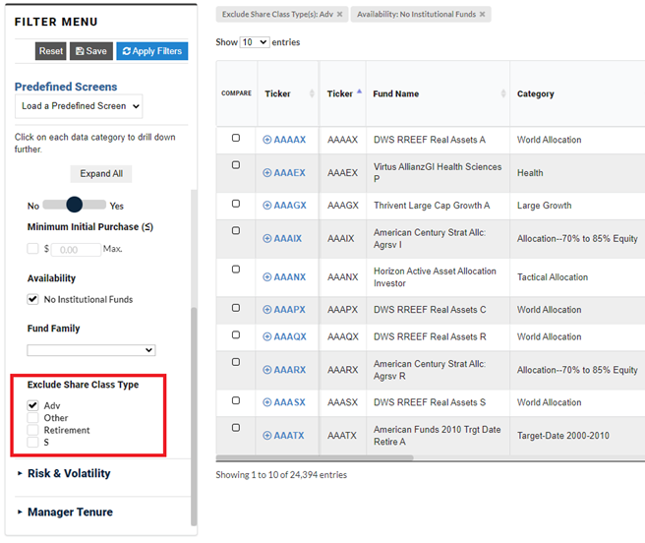The image size is (645, 543).
Task: Uncheck Adv share class exclusion
Action: point(32,405)
